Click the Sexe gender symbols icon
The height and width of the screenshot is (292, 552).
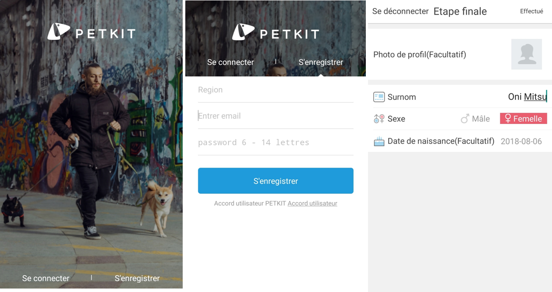[x=379, y=119]
